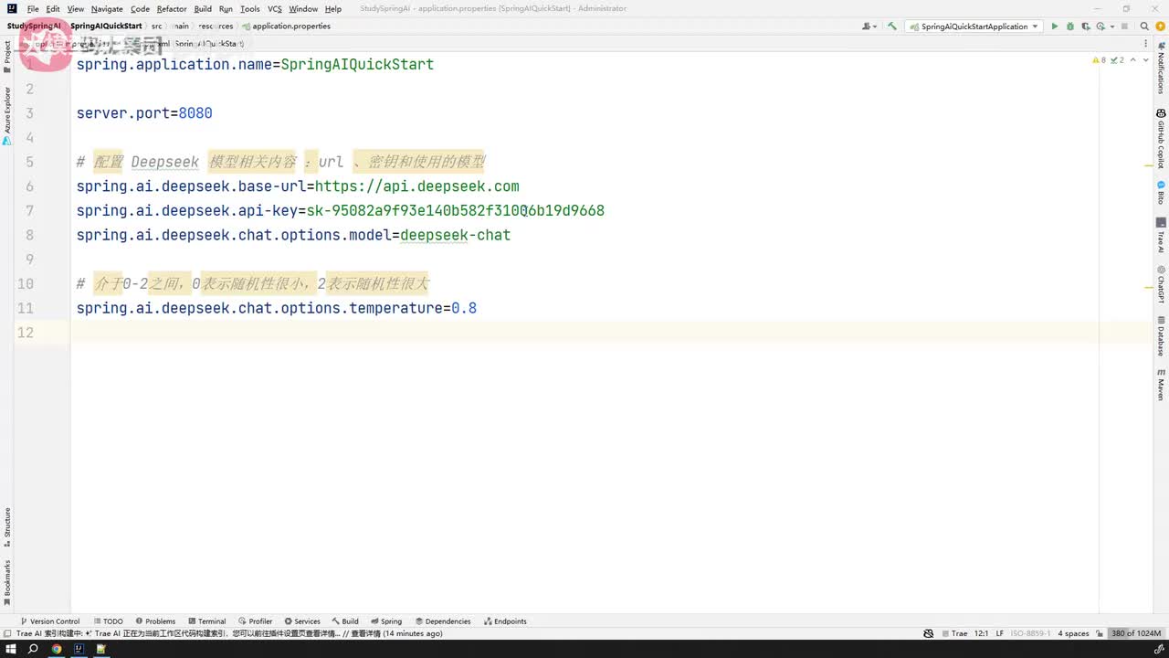Open the Tools menu

(250, 9)
